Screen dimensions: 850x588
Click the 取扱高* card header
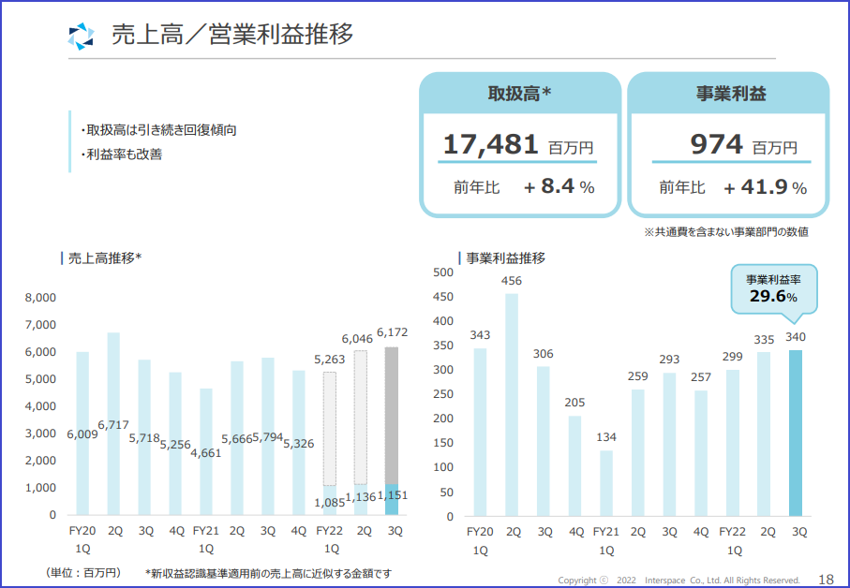(520, 94)
